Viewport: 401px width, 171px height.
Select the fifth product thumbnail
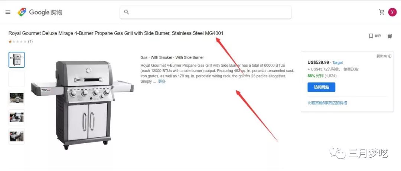(x=17, y=136)
